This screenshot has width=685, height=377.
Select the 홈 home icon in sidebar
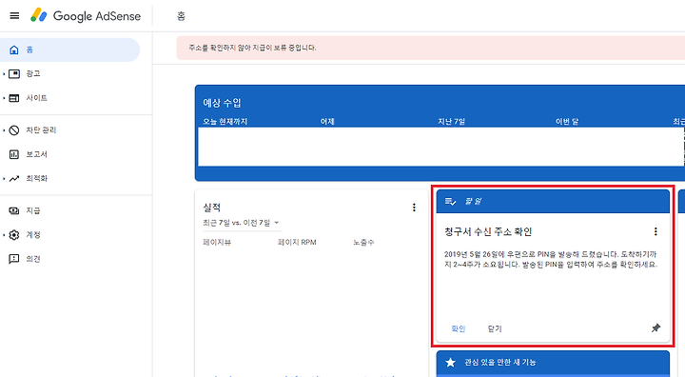tap(14, 50)
